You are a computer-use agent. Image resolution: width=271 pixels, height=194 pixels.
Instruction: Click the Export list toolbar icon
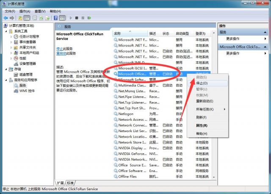47,18
